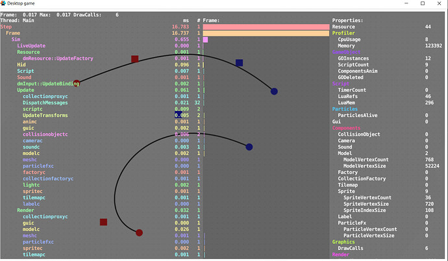Select the red square handle on lower curve
Image resolution: width=448 pixels, height=261 pixels.
pyautogui.click(x=103, y=222)
